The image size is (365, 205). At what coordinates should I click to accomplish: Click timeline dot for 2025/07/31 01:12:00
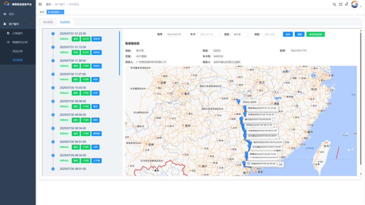click(x=53, y=47)
